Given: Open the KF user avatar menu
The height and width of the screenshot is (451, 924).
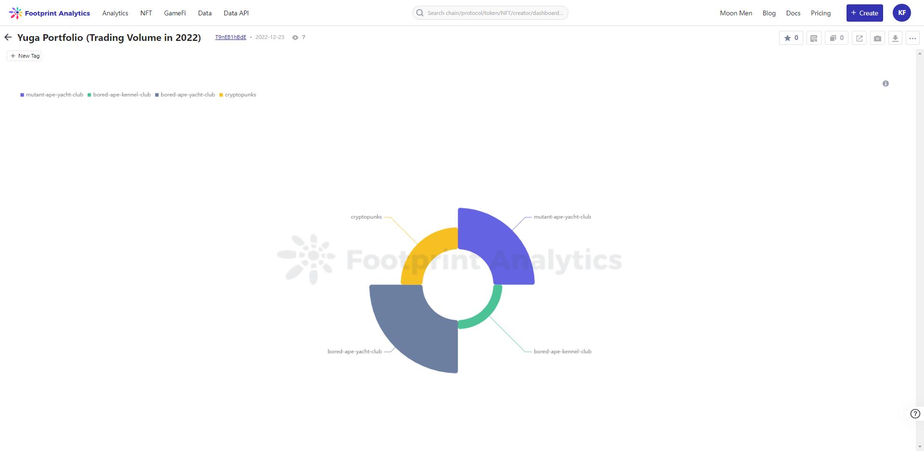Looking at the screenshot, I should [901, 13].
